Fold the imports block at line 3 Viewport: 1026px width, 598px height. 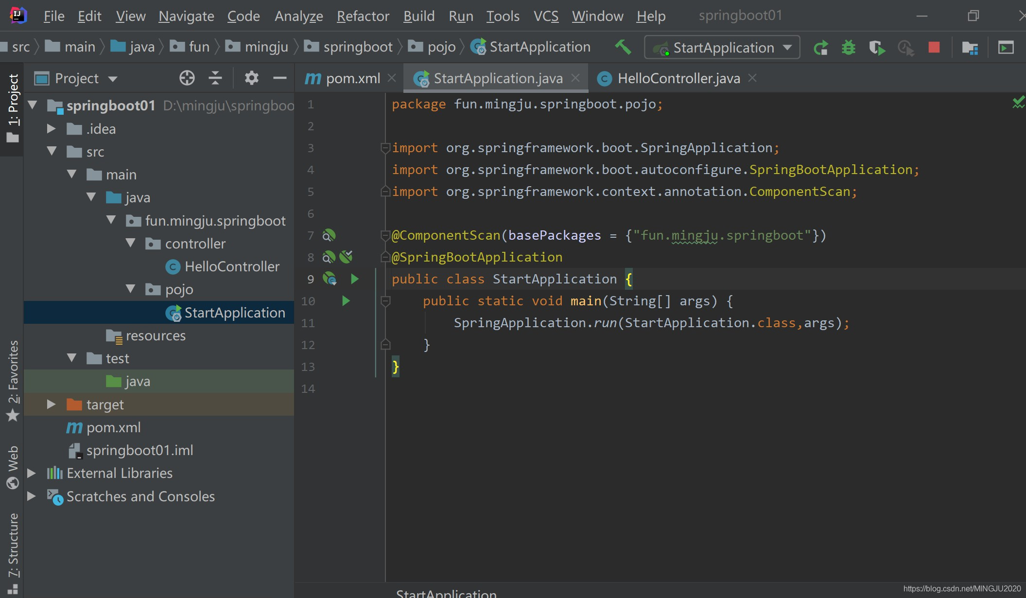(385, 147)
